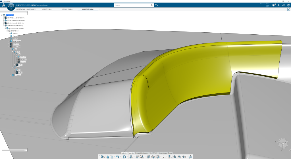Click the search magnifier button

pos(152,5)
